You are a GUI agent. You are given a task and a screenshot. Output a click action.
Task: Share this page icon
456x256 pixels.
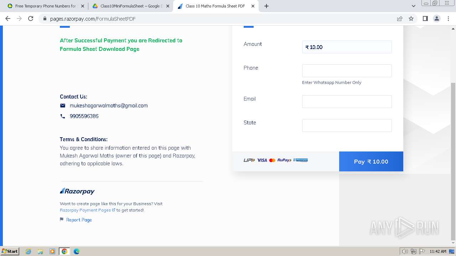click(x=400, y=19)
